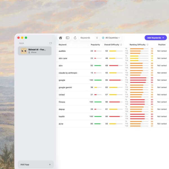Click the plus icon on Add App

[50, 164]
